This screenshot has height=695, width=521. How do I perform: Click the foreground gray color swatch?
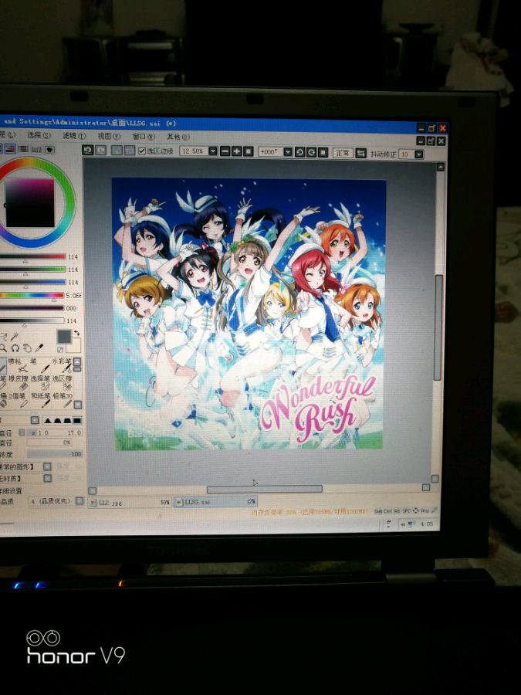point(64,337)
